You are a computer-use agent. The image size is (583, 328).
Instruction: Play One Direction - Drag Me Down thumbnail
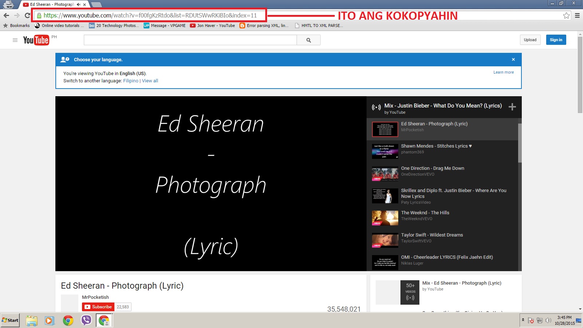point(385,174)
